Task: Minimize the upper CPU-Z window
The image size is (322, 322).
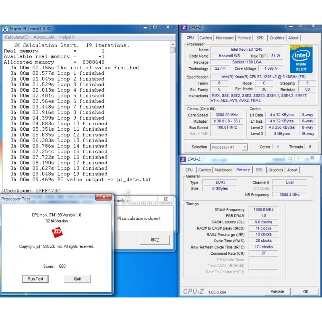Action: (291, 27)
